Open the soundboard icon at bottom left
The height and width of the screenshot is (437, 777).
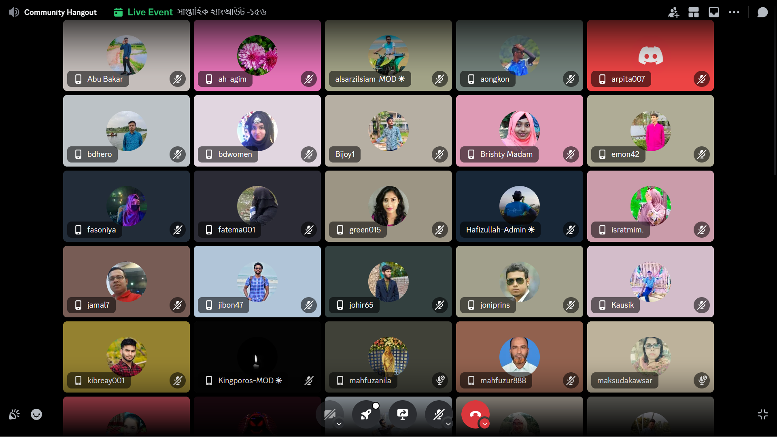(x=14, y=414)
